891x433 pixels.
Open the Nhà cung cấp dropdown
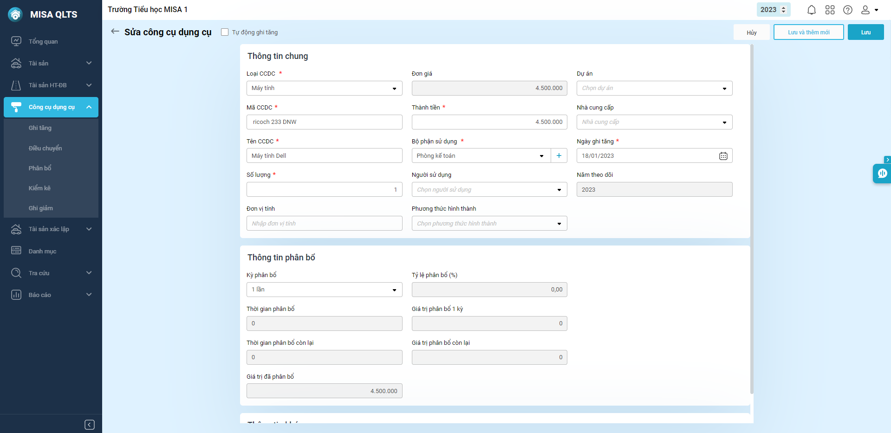tap(654, 122)
